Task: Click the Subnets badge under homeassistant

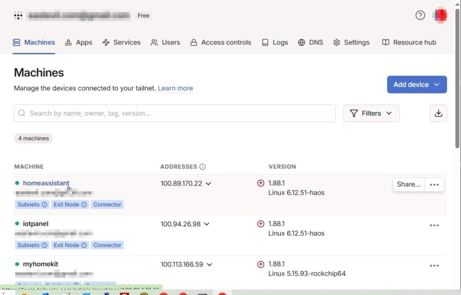Action: pos(32,205)
